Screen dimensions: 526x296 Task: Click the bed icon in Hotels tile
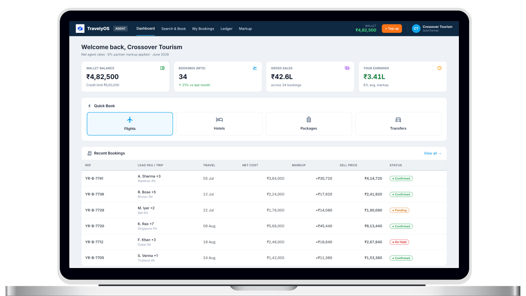[219, 119]
